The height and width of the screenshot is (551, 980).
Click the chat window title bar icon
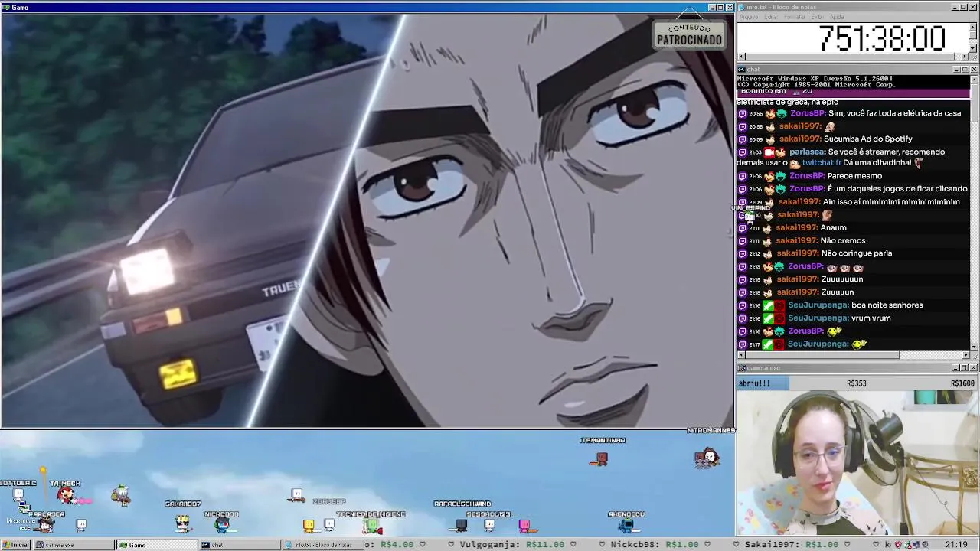point(742,70)
